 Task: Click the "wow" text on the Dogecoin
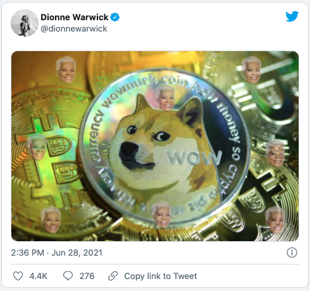[x=194, y=157]
